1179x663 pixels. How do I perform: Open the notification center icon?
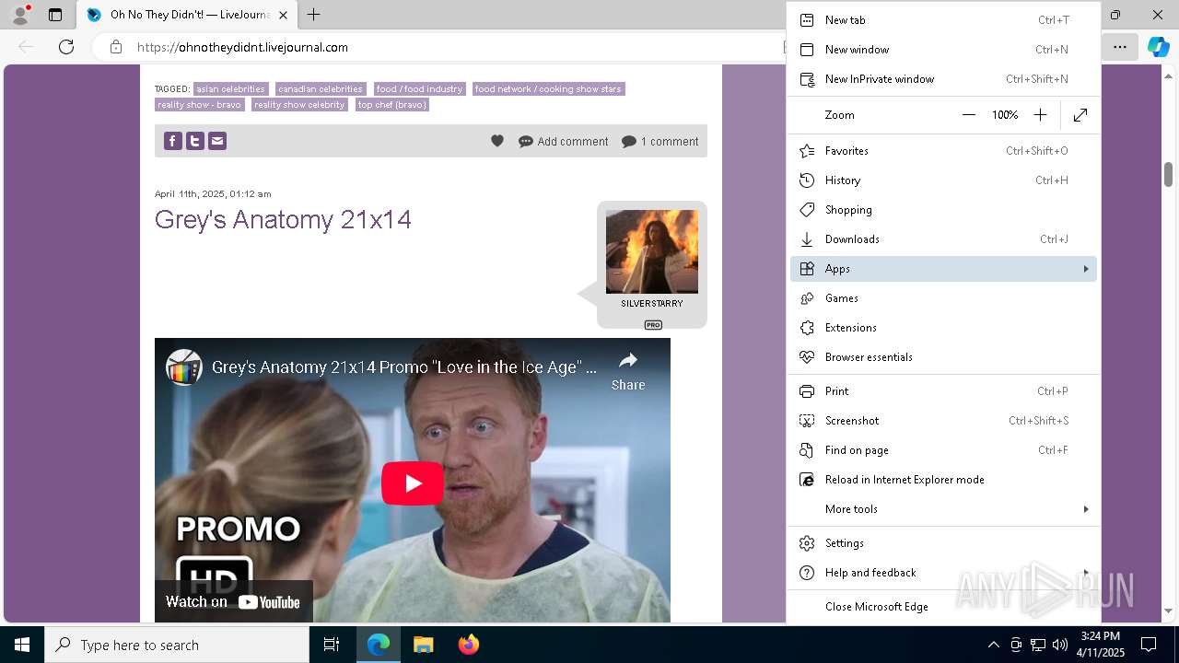pyautogui.click(x=1149, y=645)
